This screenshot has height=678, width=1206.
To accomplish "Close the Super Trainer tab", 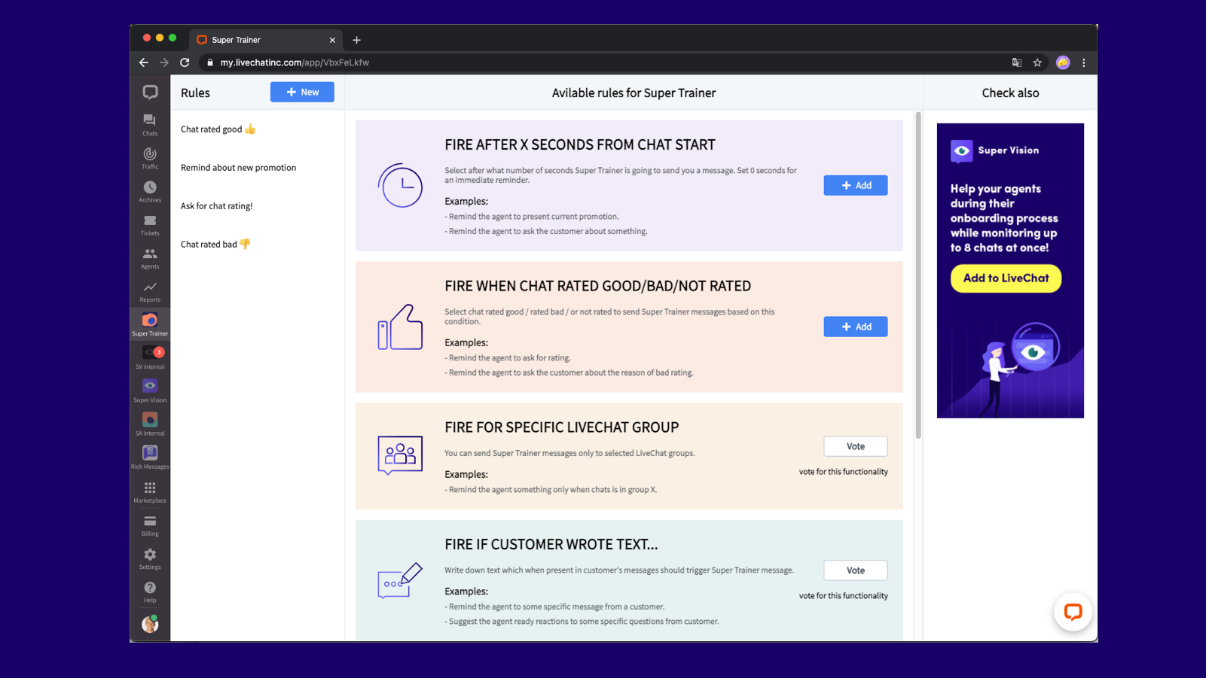I will pos(332,40).
